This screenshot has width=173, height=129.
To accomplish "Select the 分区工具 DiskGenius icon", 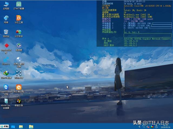I will tap(19, 19).
